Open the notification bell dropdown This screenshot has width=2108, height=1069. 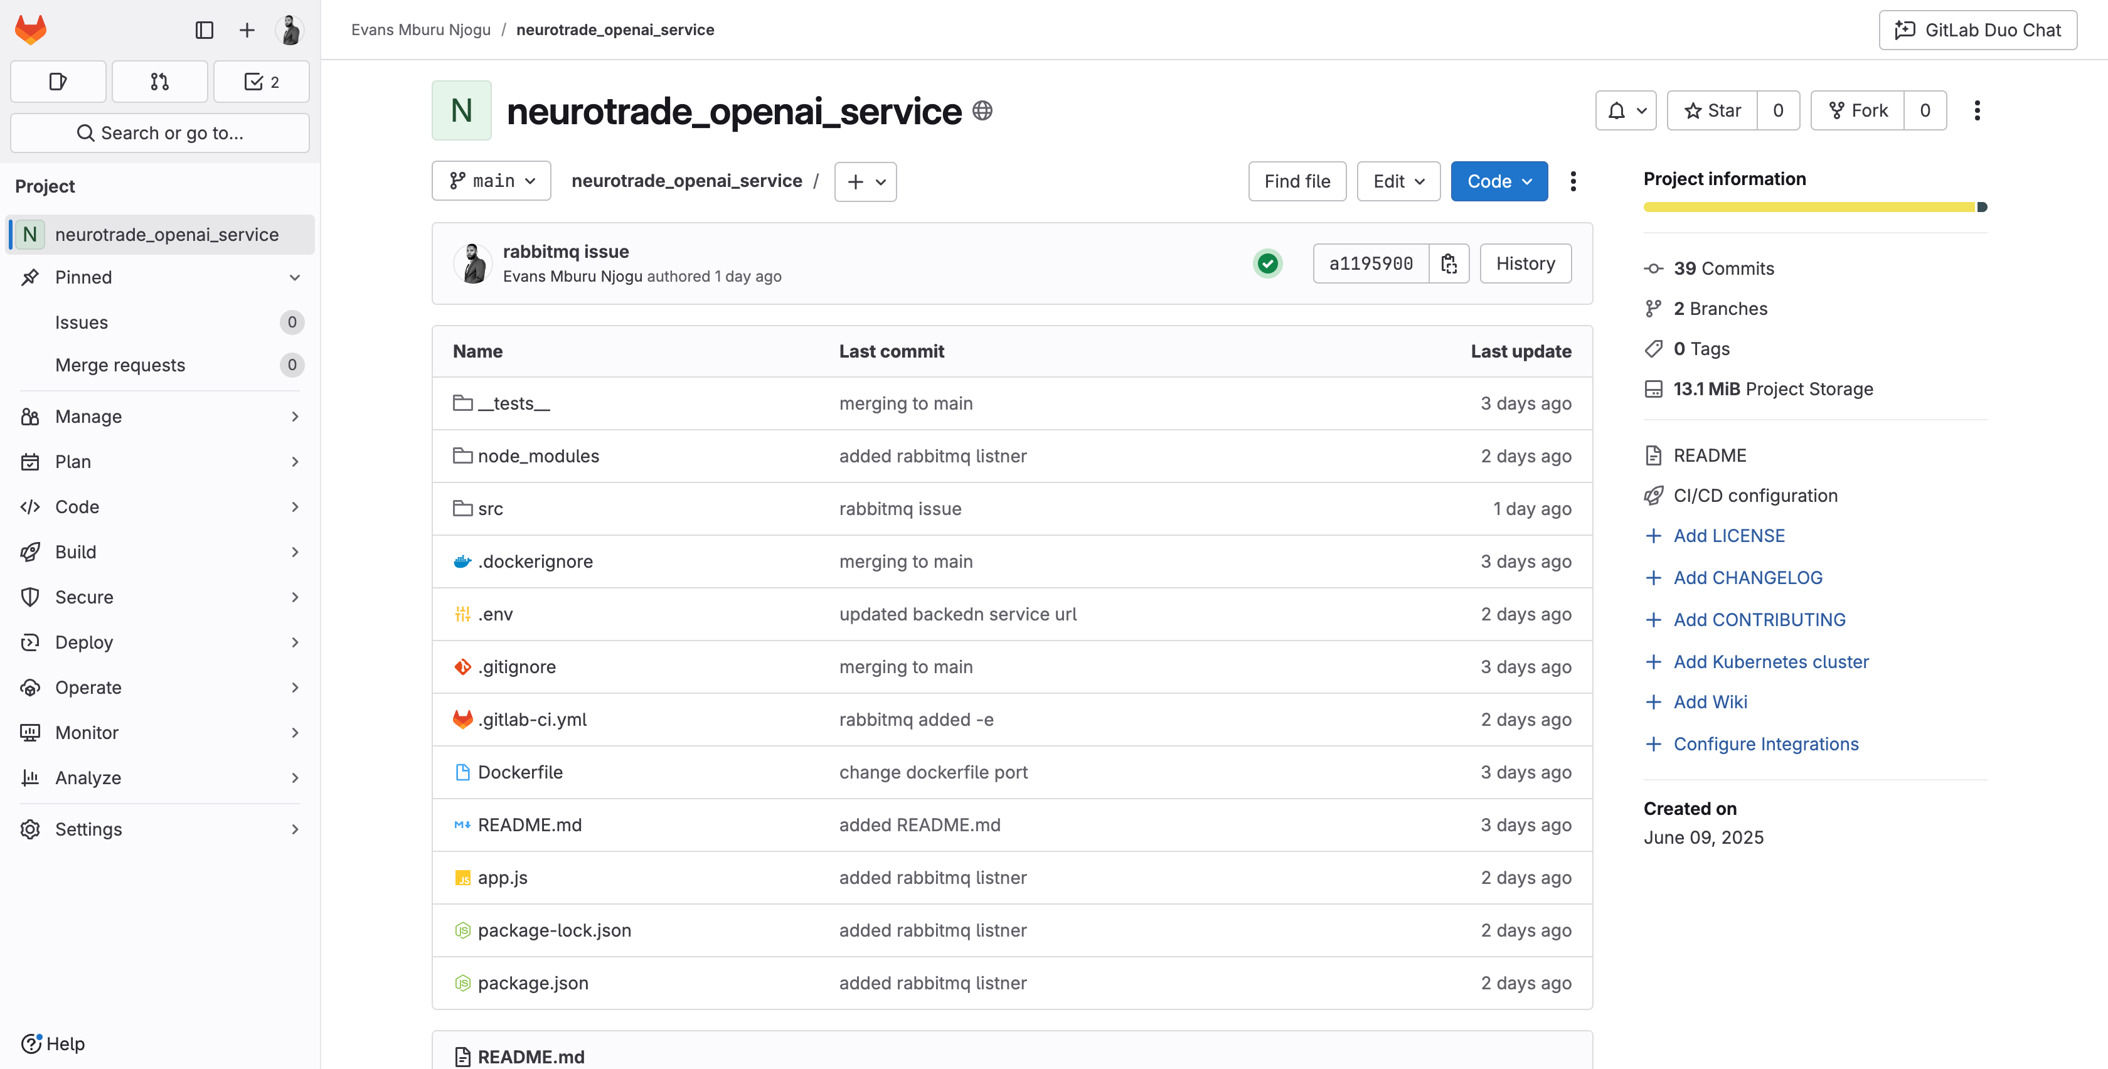click(x=1625, y=110)
